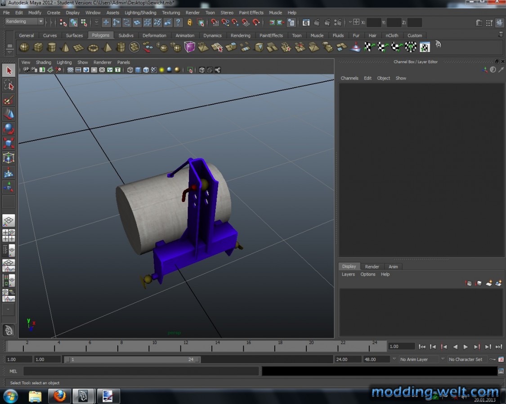
Task: Toggle the MEL command line label
Action: pos(13,371)
